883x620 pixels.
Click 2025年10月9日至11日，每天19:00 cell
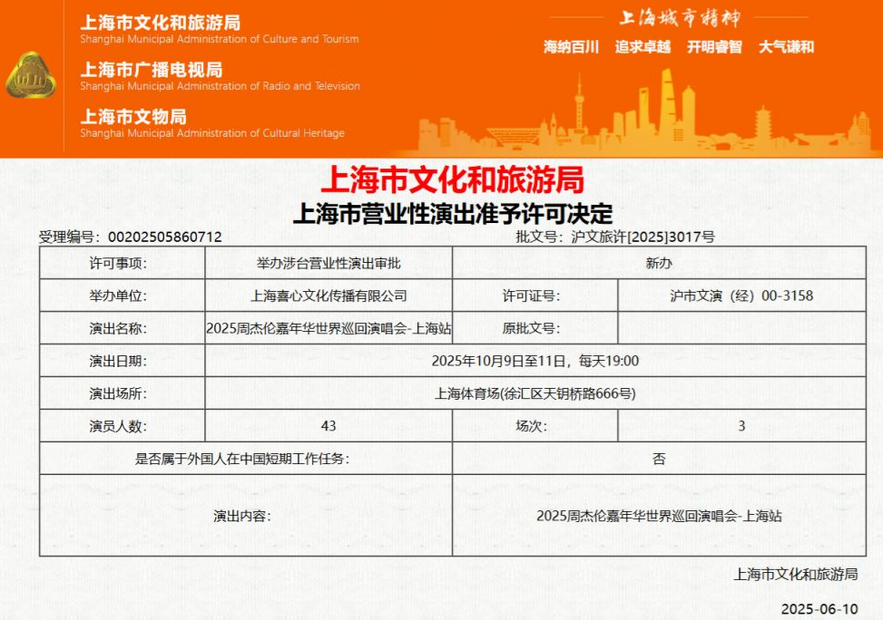(x=535, y=361)
